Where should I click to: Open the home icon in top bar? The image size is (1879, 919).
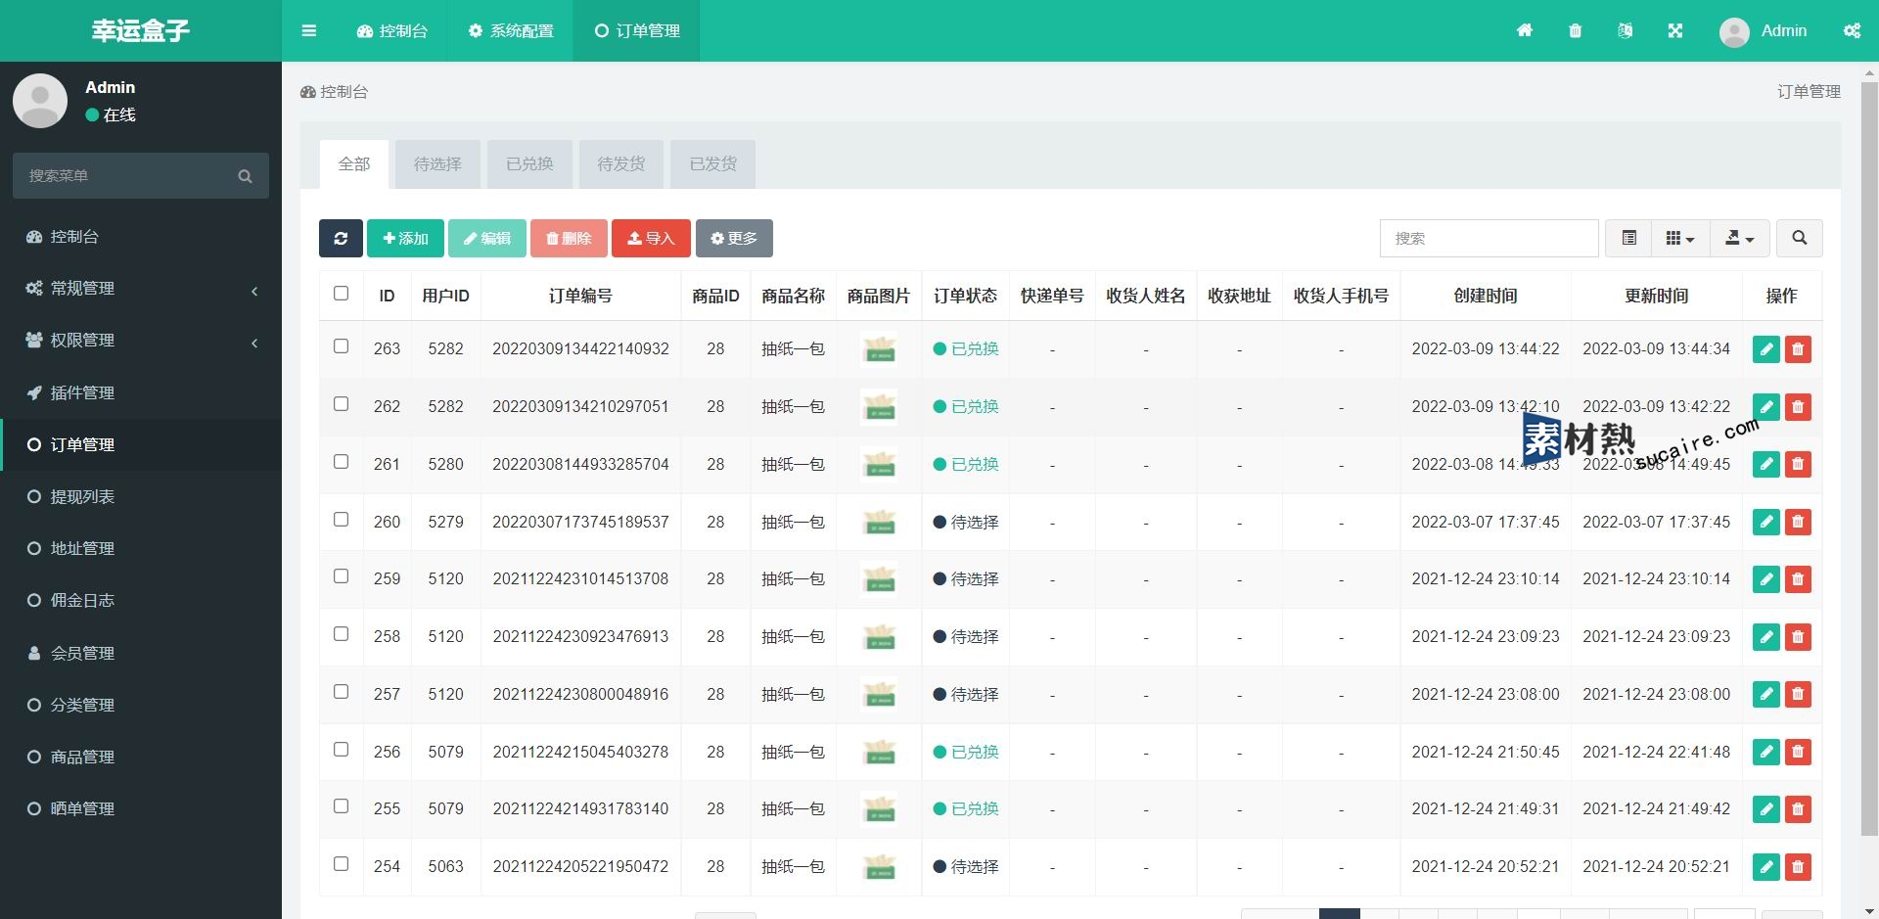pyautogui.click(x=1525, y=30)
